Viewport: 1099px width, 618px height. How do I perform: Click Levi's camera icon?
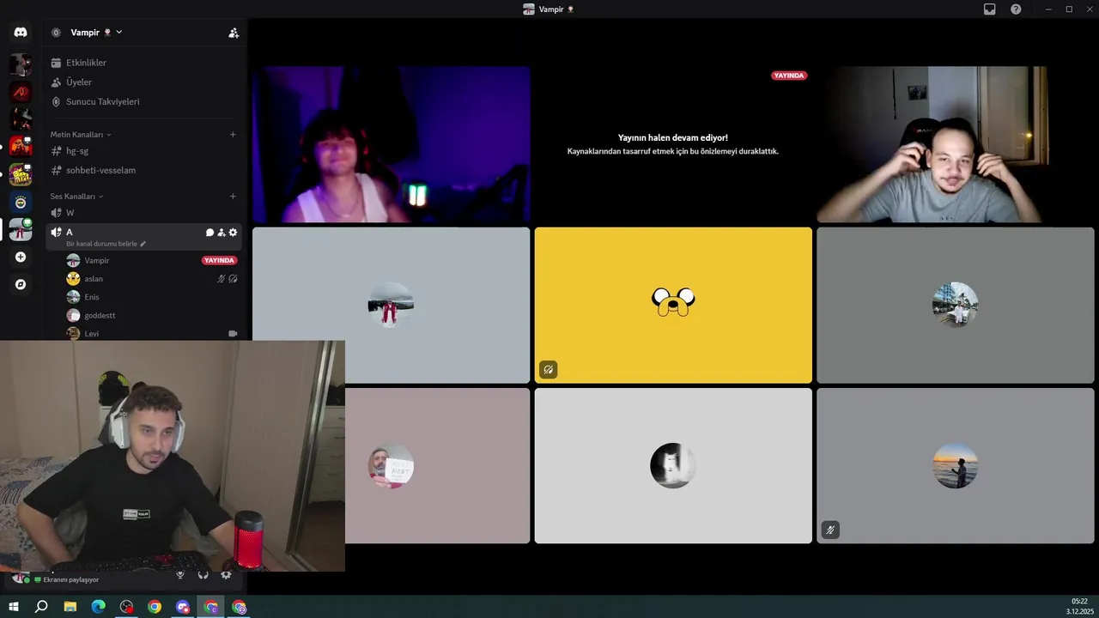pyautogui.click(x=233, y=333)
